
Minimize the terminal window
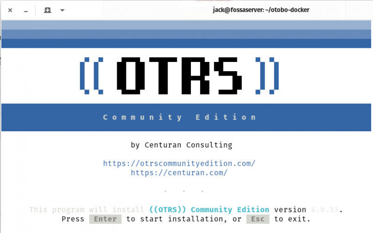(x=26, y=11)
